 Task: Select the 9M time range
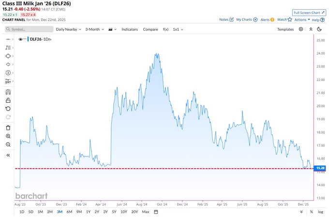coord(79,212)
